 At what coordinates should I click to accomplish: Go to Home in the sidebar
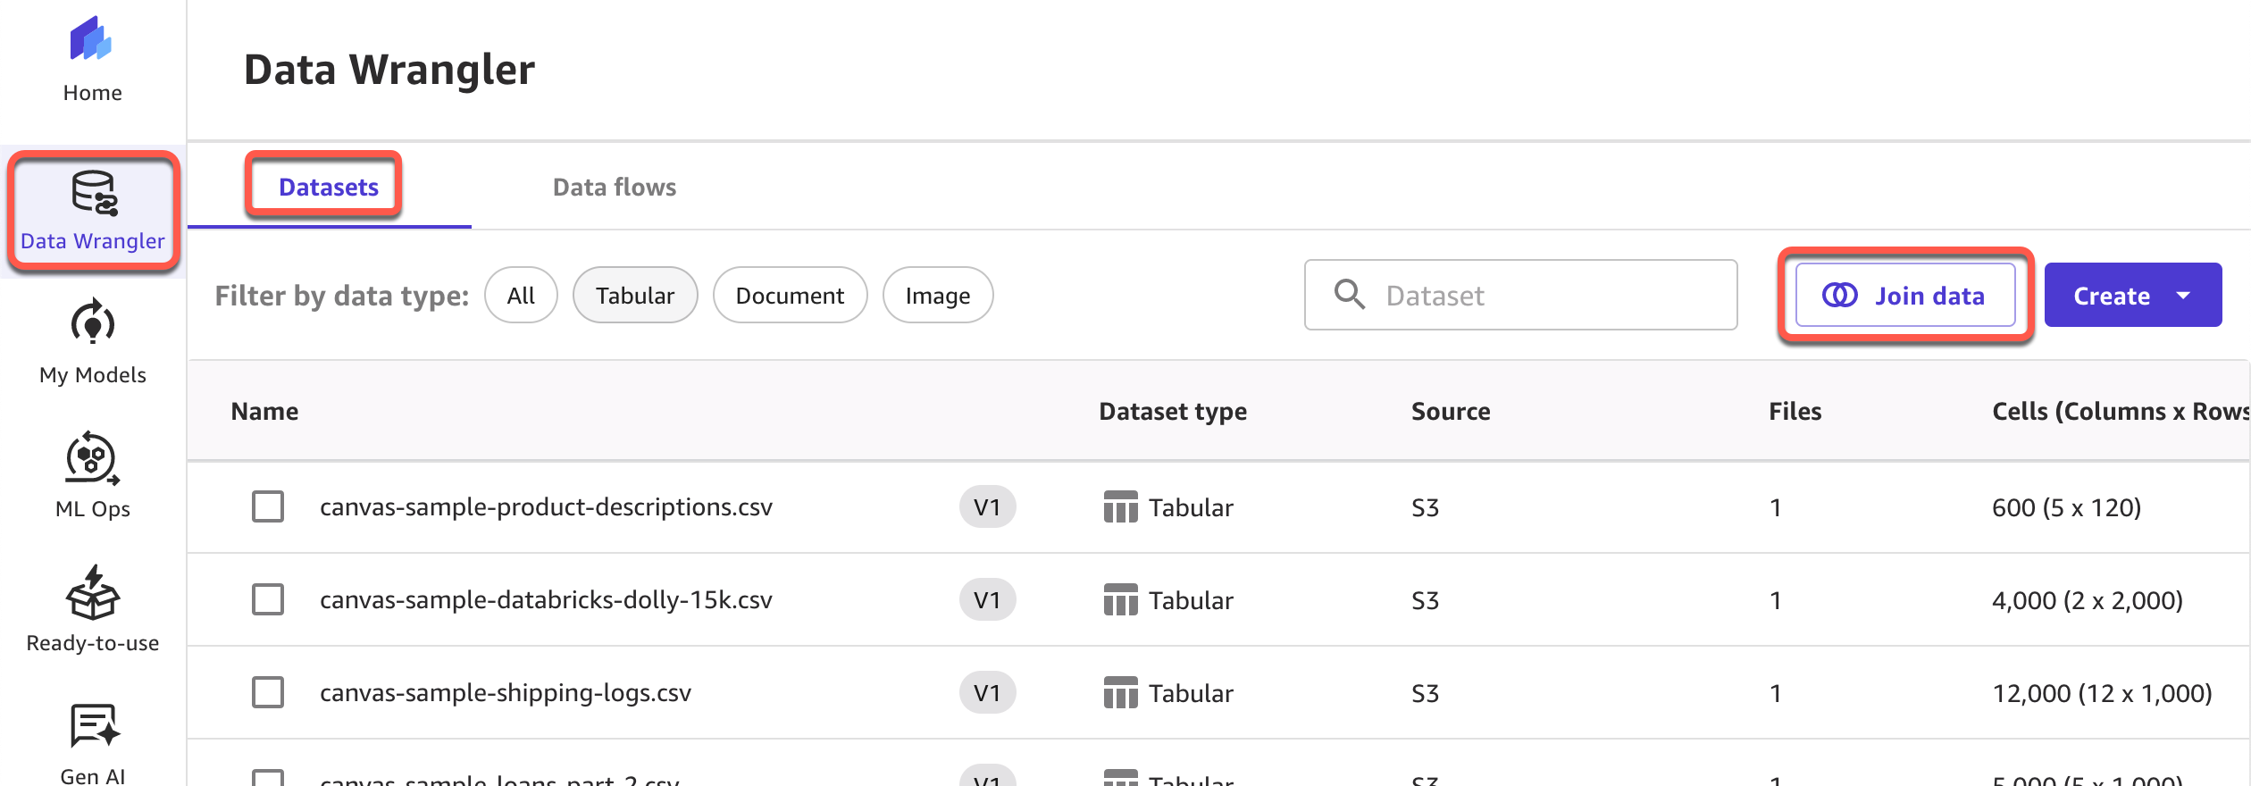(x=92, y=59)
